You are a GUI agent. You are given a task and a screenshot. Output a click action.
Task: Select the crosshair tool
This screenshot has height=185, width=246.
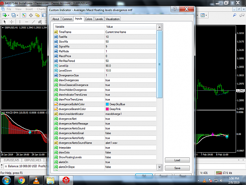coord(11,22)
